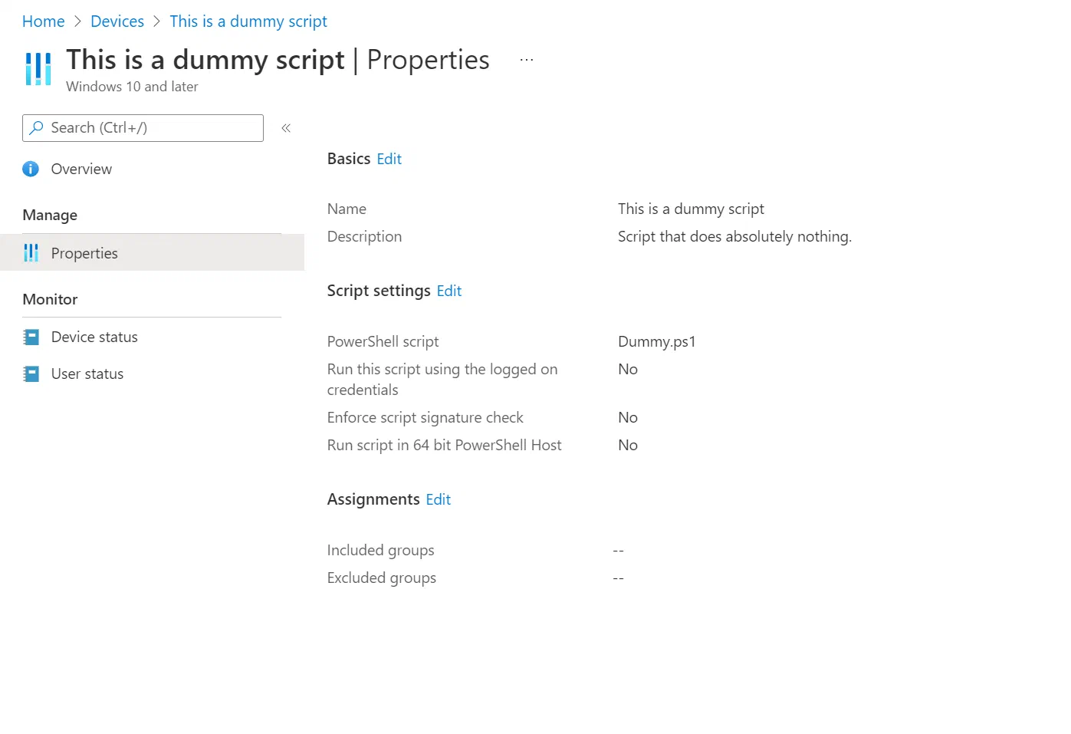Edit the Assignments section

(x=439, y=499)
